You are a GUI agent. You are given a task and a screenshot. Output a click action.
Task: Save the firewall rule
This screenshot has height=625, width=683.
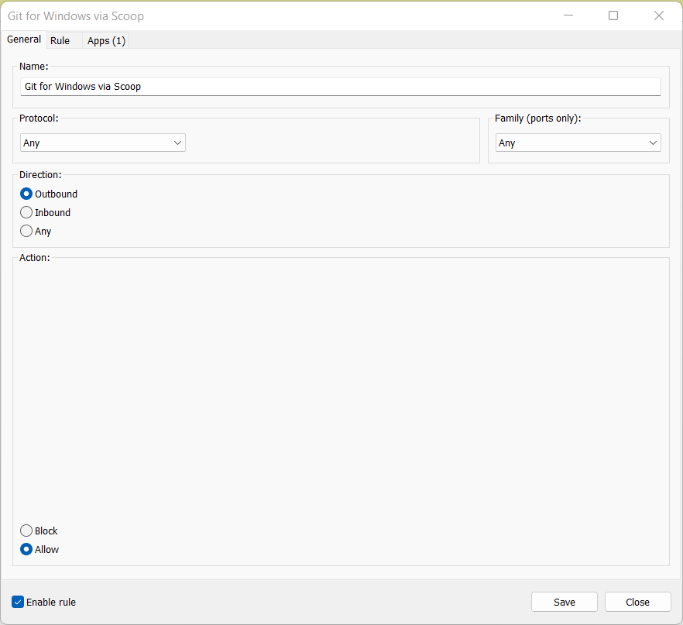564,602
